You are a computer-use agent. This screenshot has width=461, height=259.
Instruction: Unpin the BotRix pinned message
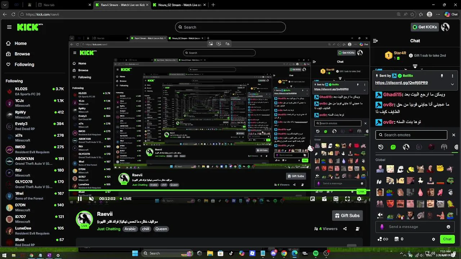pyautogui.click(x=442, y=76)
